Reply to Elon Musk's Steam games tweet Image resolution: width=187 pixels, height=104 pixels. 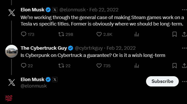click(x=24, y=34)
